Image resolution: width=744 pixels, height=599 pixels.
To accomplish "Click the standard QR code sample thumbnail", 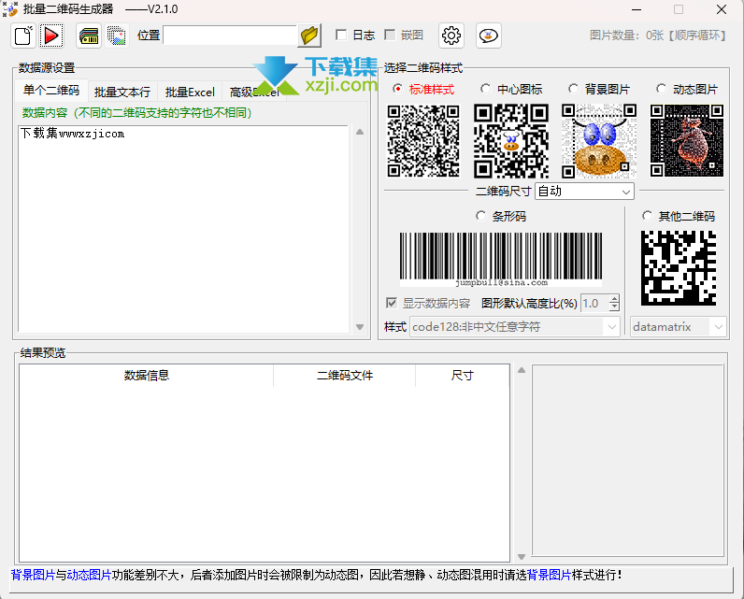I will click(x=423, y=141).
